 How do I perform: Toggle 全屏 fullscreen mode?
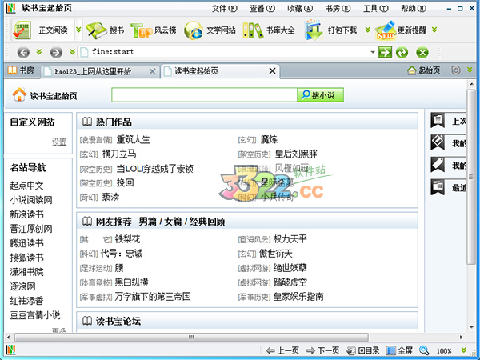399,350
